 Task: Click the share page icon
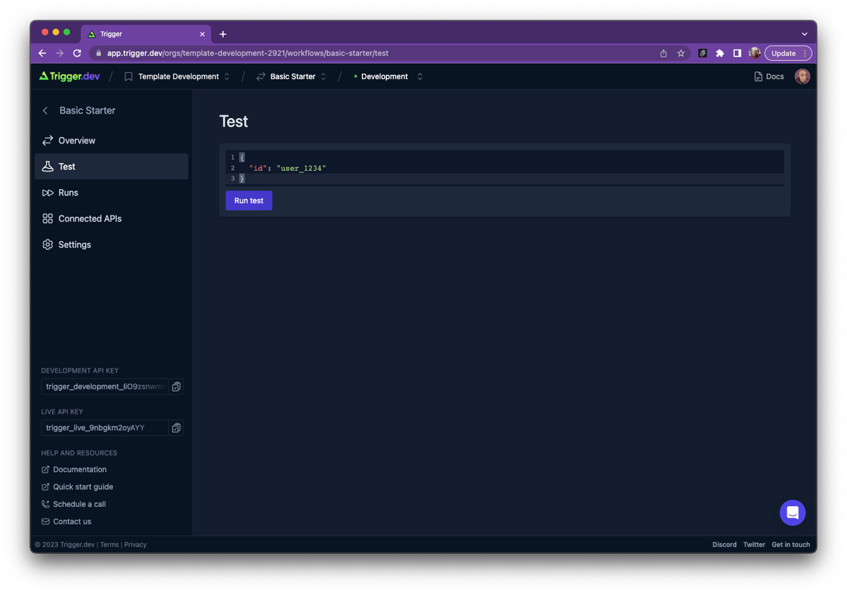click(663, 53)
